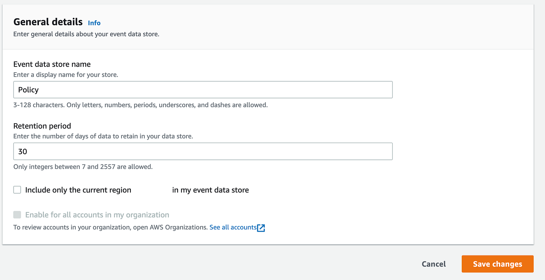Screen dimensions: 545x280
Task: Focus the Retention period input box
Action: (x=203, y=152)
